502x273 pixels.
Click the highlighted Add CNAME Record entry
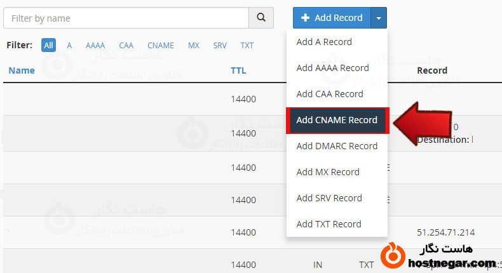(x=337, y=120)
